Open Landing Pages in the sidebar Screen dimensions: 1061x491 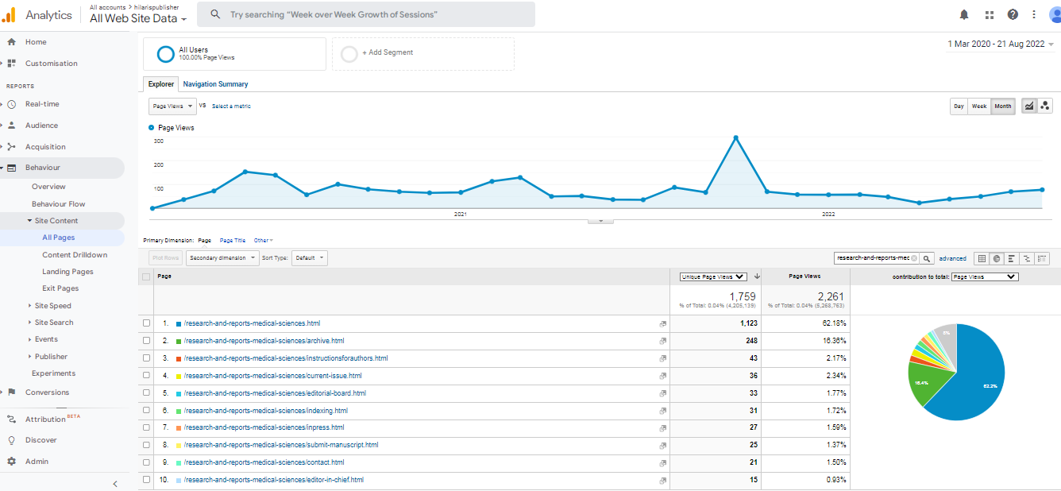tap(68, 272)
